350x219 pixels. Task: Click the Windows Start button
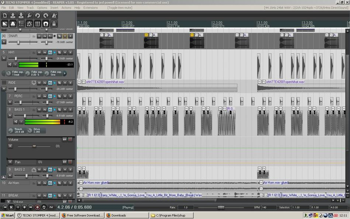[7, 215]
